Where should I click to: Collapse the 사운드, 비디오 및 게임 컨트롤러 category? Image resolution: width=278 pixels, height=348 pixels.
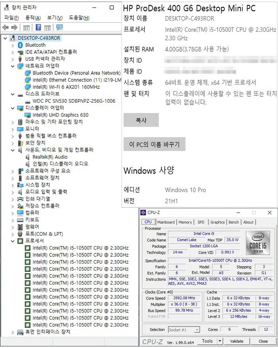(x=13, y=150)
